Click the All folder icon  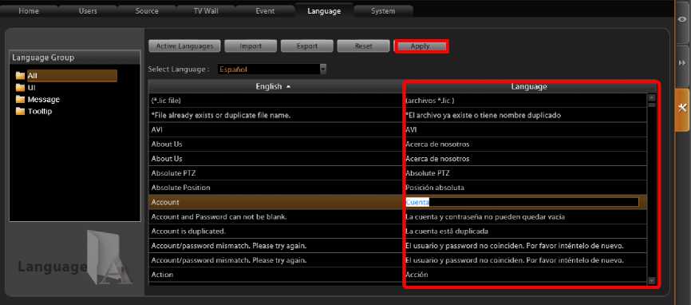(x=20, y=76)
